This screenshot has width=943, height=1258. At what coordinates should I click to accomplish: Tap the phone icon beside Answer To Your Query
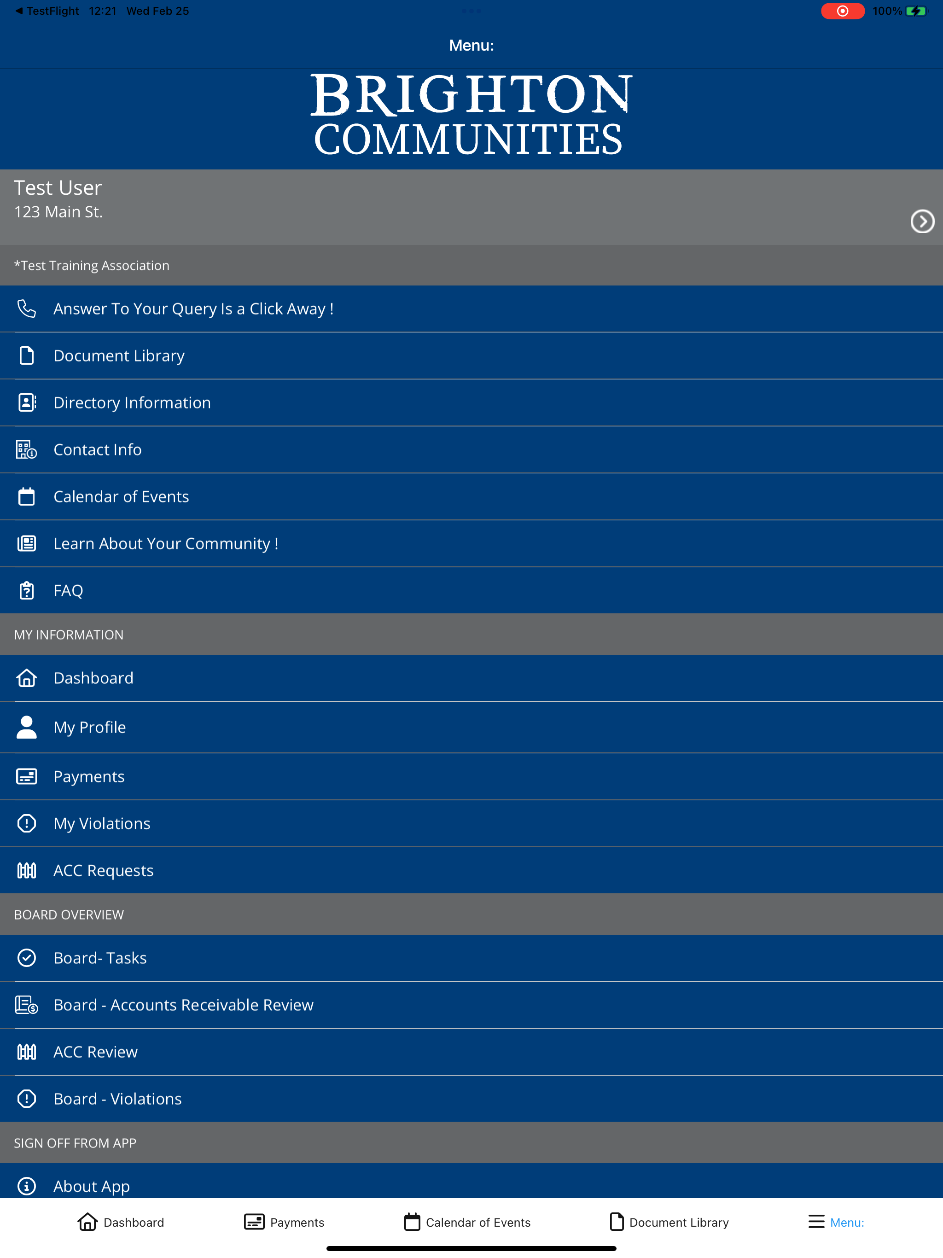click(x=26, y=309)
